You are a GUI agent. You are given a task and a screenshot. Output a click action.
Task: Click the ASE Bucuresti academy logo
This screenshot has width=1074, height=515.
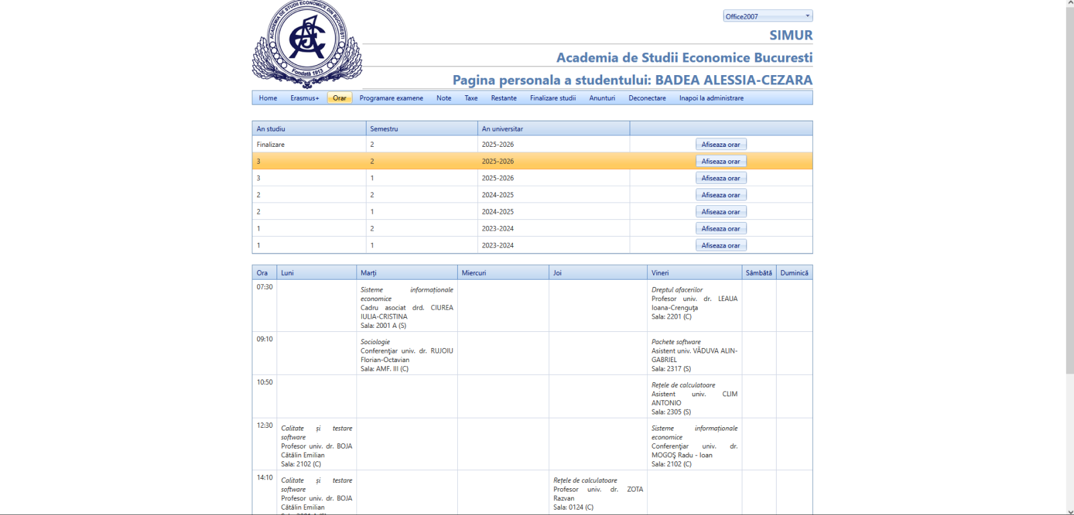point(307,44)
